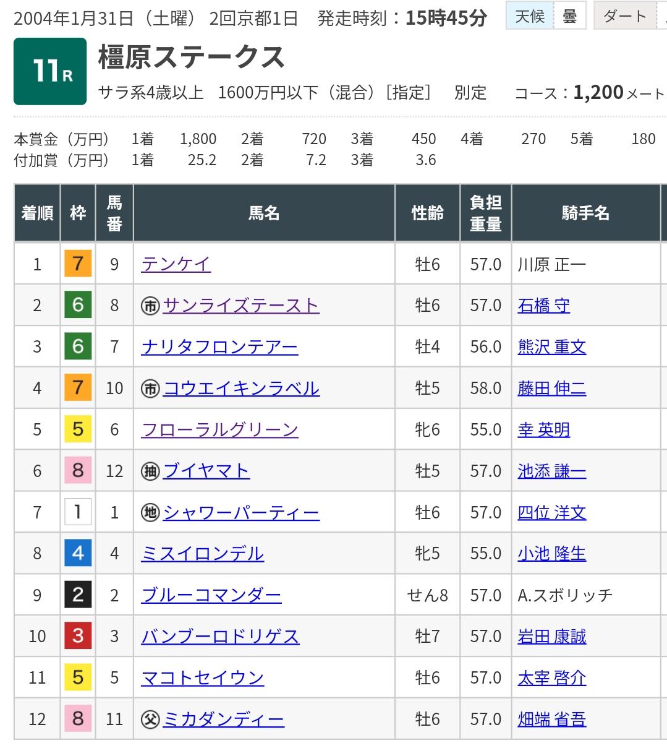Viewport: 667px width, 748px height.
Task: Select horse コウエイキンラベル link
Action: pos(241,389)
